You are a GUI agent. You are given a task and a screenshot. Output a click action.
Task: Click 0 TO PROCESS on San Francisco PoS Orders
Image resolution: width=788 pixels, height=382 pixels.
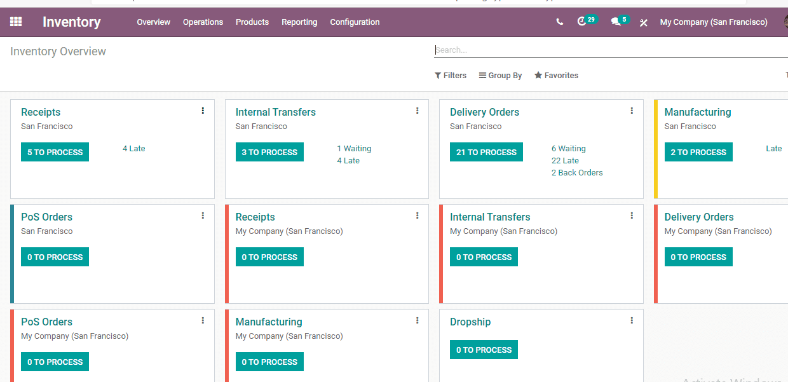pos(55,257)
